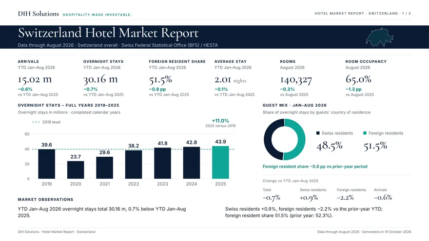The image size is (429, 241).
Task: Click the dark Swiss residents donut segment
Action: 268,139
